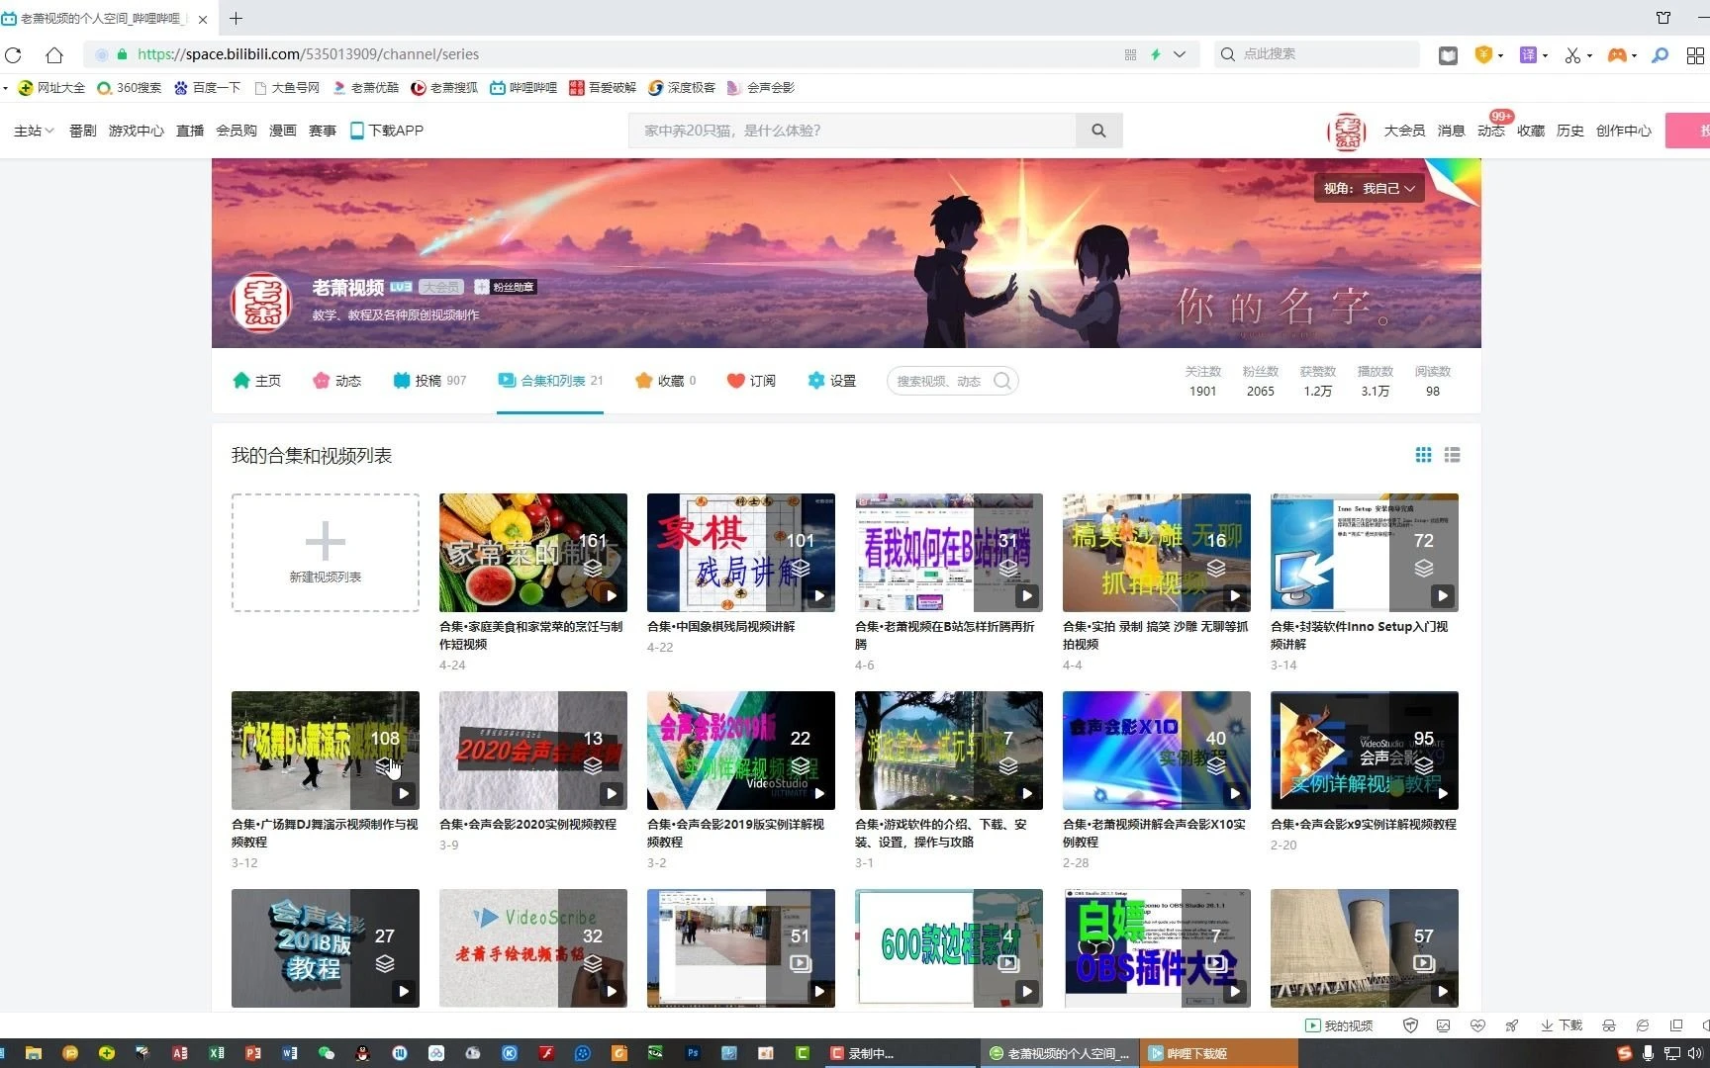
Task: Open the 哔哩下载姬 taskbar window
Action: (1218, 1053)
